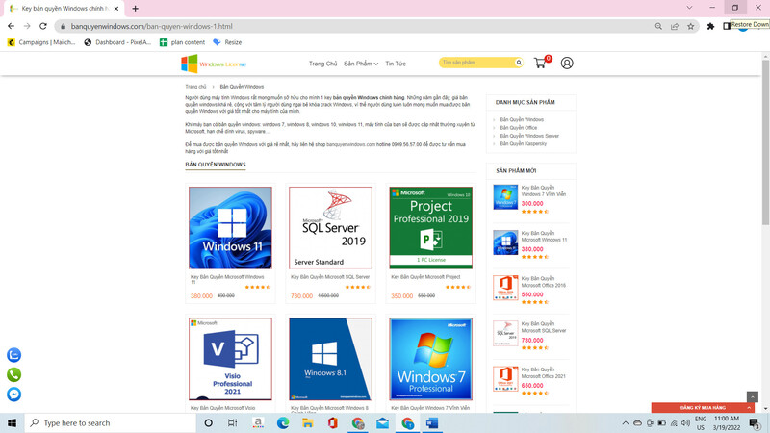This screenshot has height=433, width=770.
Task: Click the Windows License site logo
Action: pos(214,64)
